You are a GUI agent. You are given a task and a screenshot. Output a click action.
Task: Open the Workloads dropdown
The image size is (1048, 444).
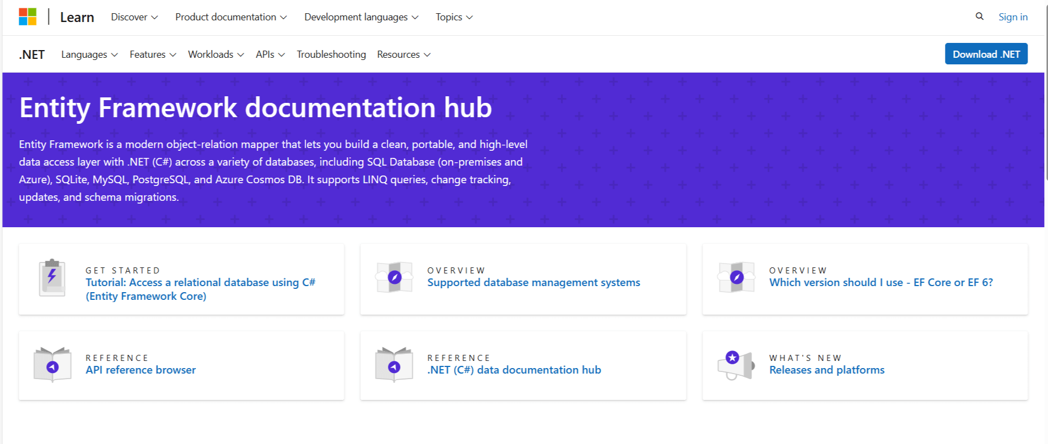click(x=215, y=54)
